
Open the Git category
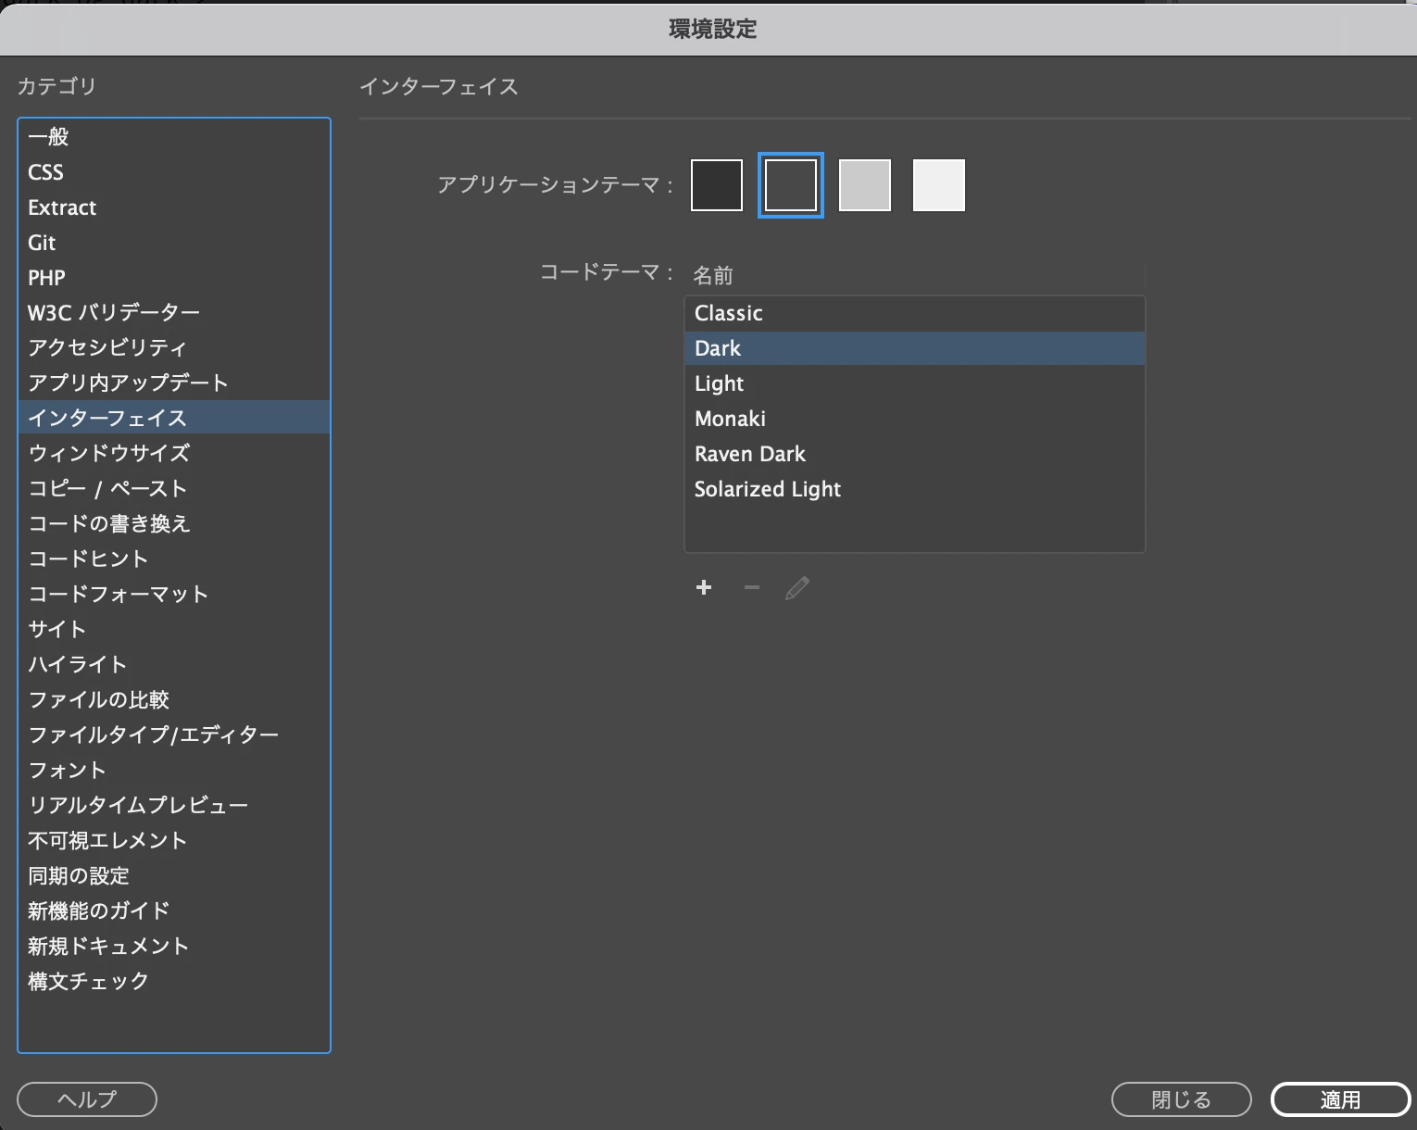point(174,243)
